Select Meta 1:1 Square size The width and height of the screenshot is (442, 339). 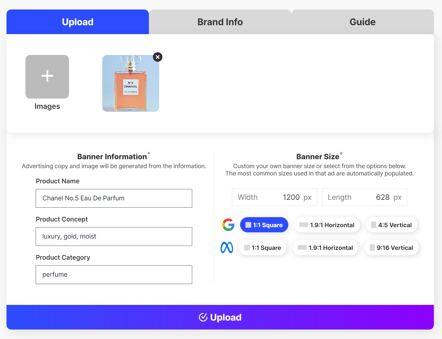point(263,247)
